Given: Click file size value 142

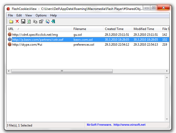Looking at the screenshot, I should pos(164,35).
